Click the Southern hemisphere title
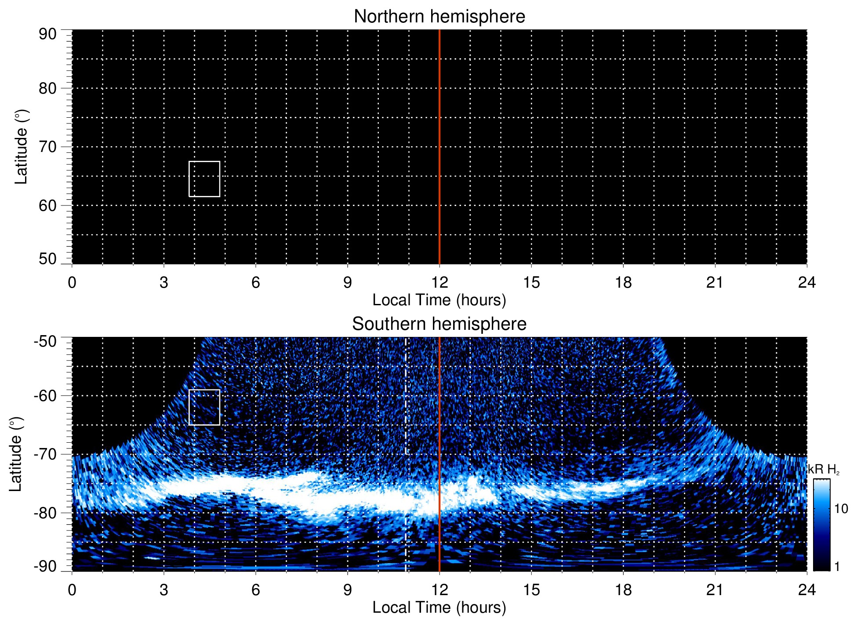857x625 pixels. pyautogui.click(x=439, y=324)
